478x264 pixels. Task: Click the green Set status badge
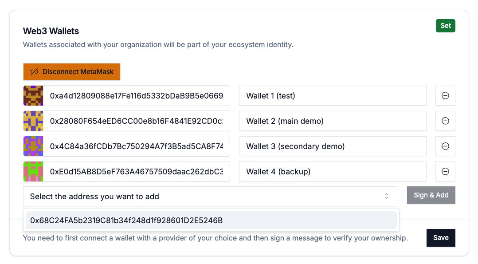coord(446,26)
